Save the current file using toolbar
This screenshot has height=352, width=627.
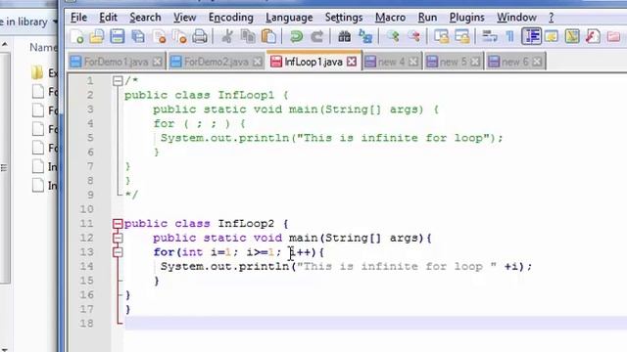click(118, 37)
